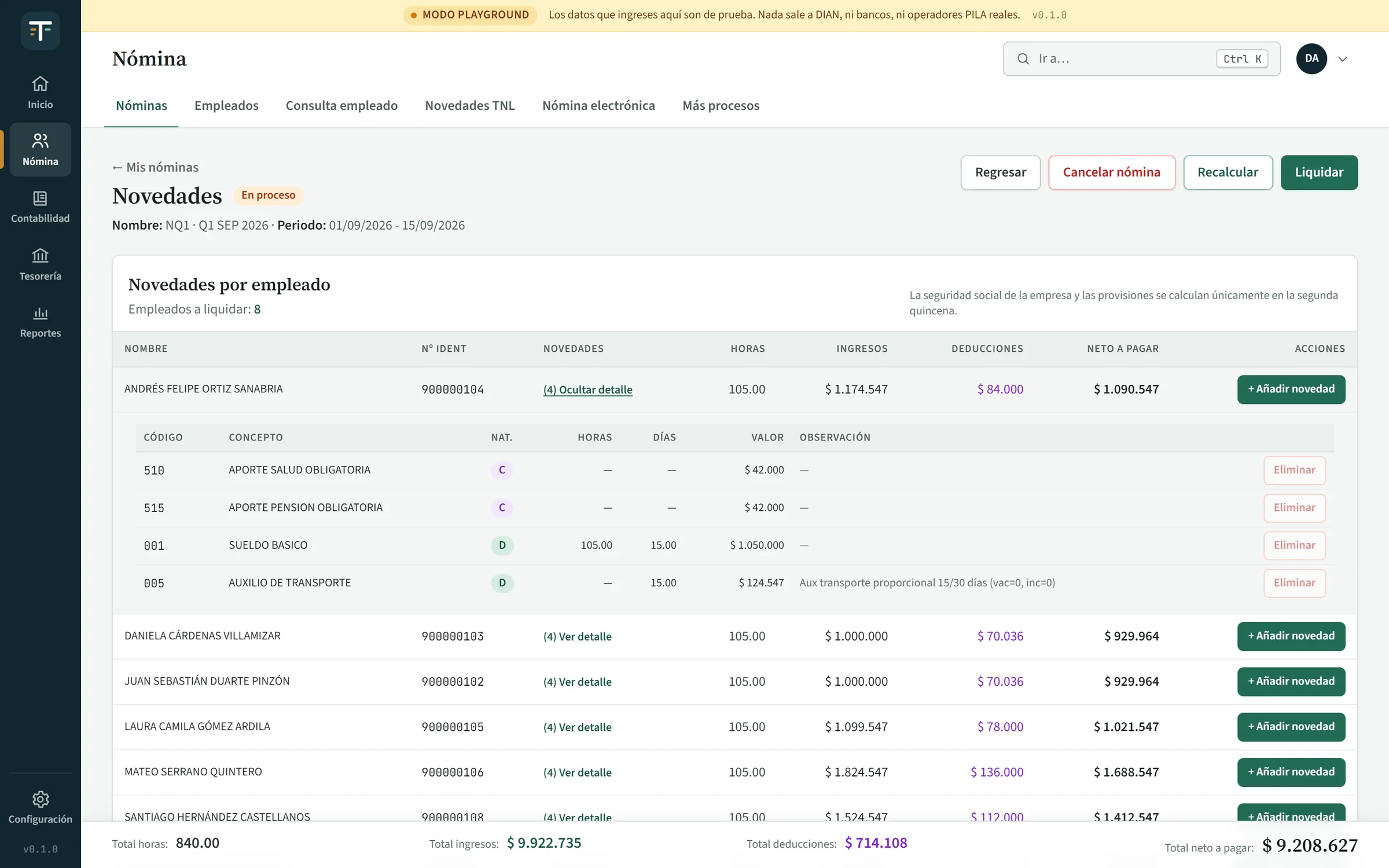Viewport: 1389px width, 868px height.
Task: Open Reportes chart icon in sidebar
Action: pyautogui.click(x=40, y=313)
